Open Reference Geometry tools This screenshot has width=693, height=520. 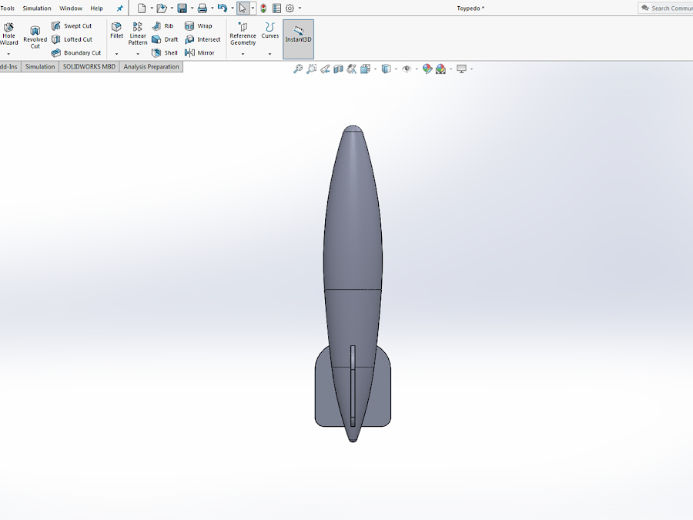[x=243, y=34]
